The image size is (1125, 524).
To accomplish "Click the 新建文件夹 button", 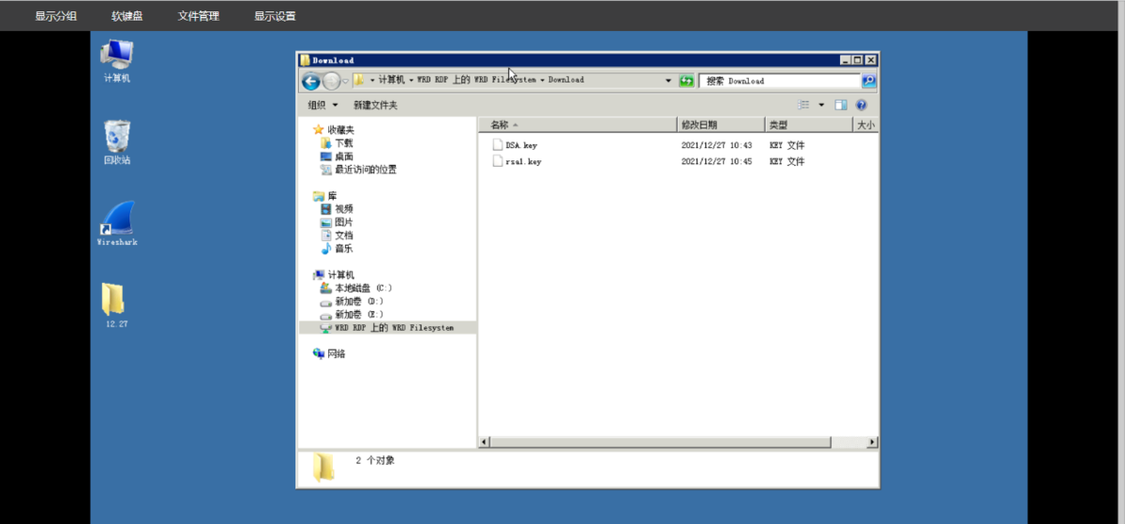I will [375, 105].
